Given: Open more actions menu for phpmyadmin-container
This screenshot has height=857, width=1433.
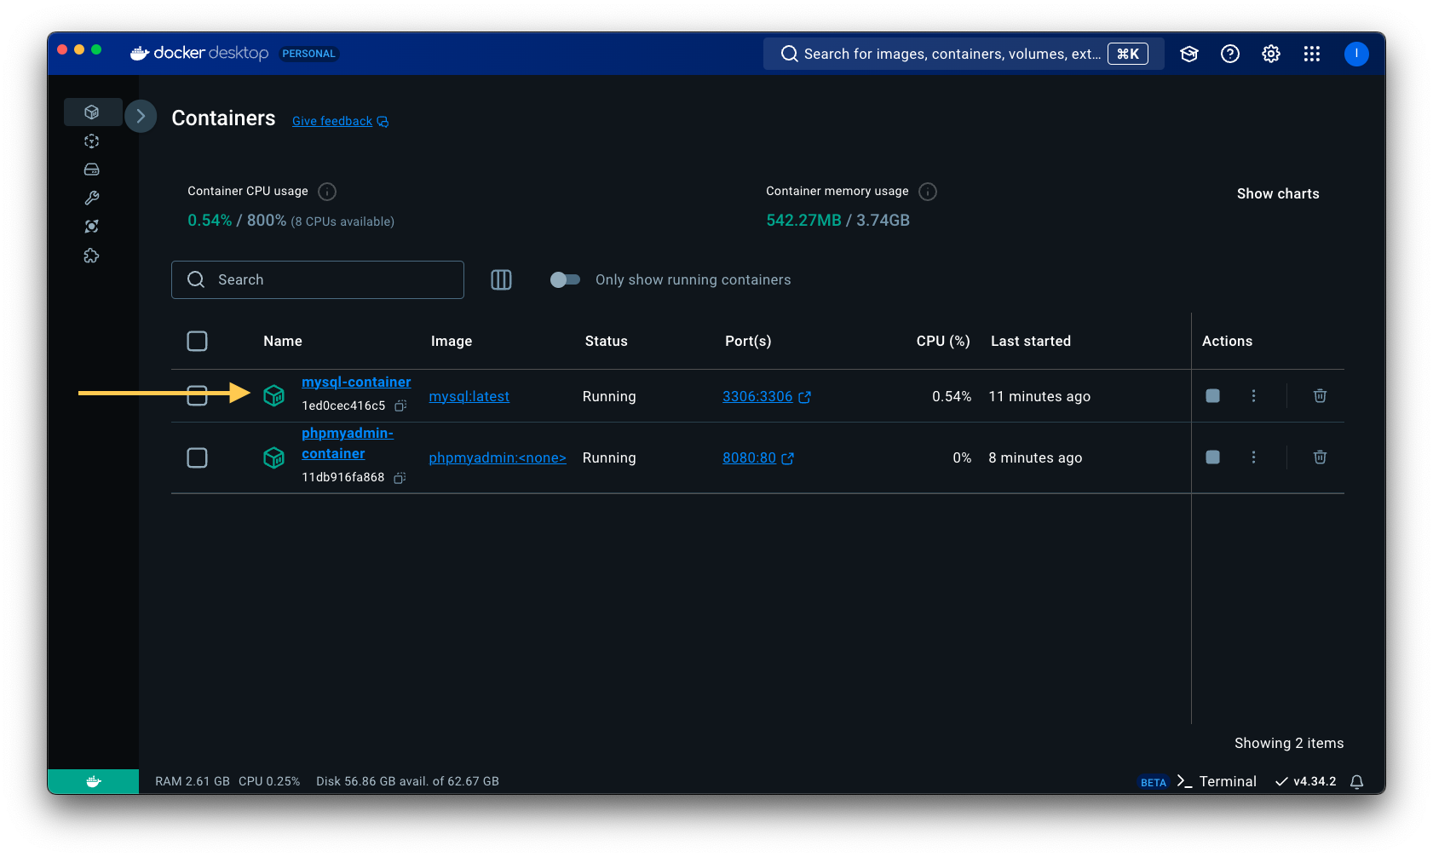Looking at the screenshot, I should coord(1253,457).
